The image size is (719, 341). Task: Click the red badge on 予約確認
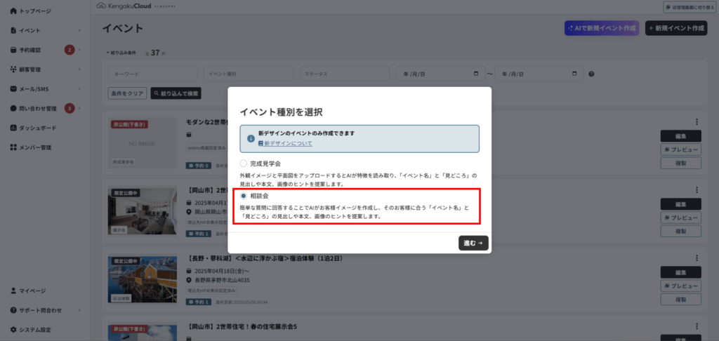pyautogui.click(x=70, y=50)
